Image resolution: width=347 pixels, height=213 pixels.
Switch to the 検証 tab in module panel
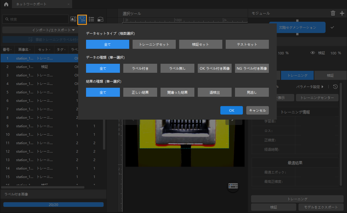(x=330, y=76)
